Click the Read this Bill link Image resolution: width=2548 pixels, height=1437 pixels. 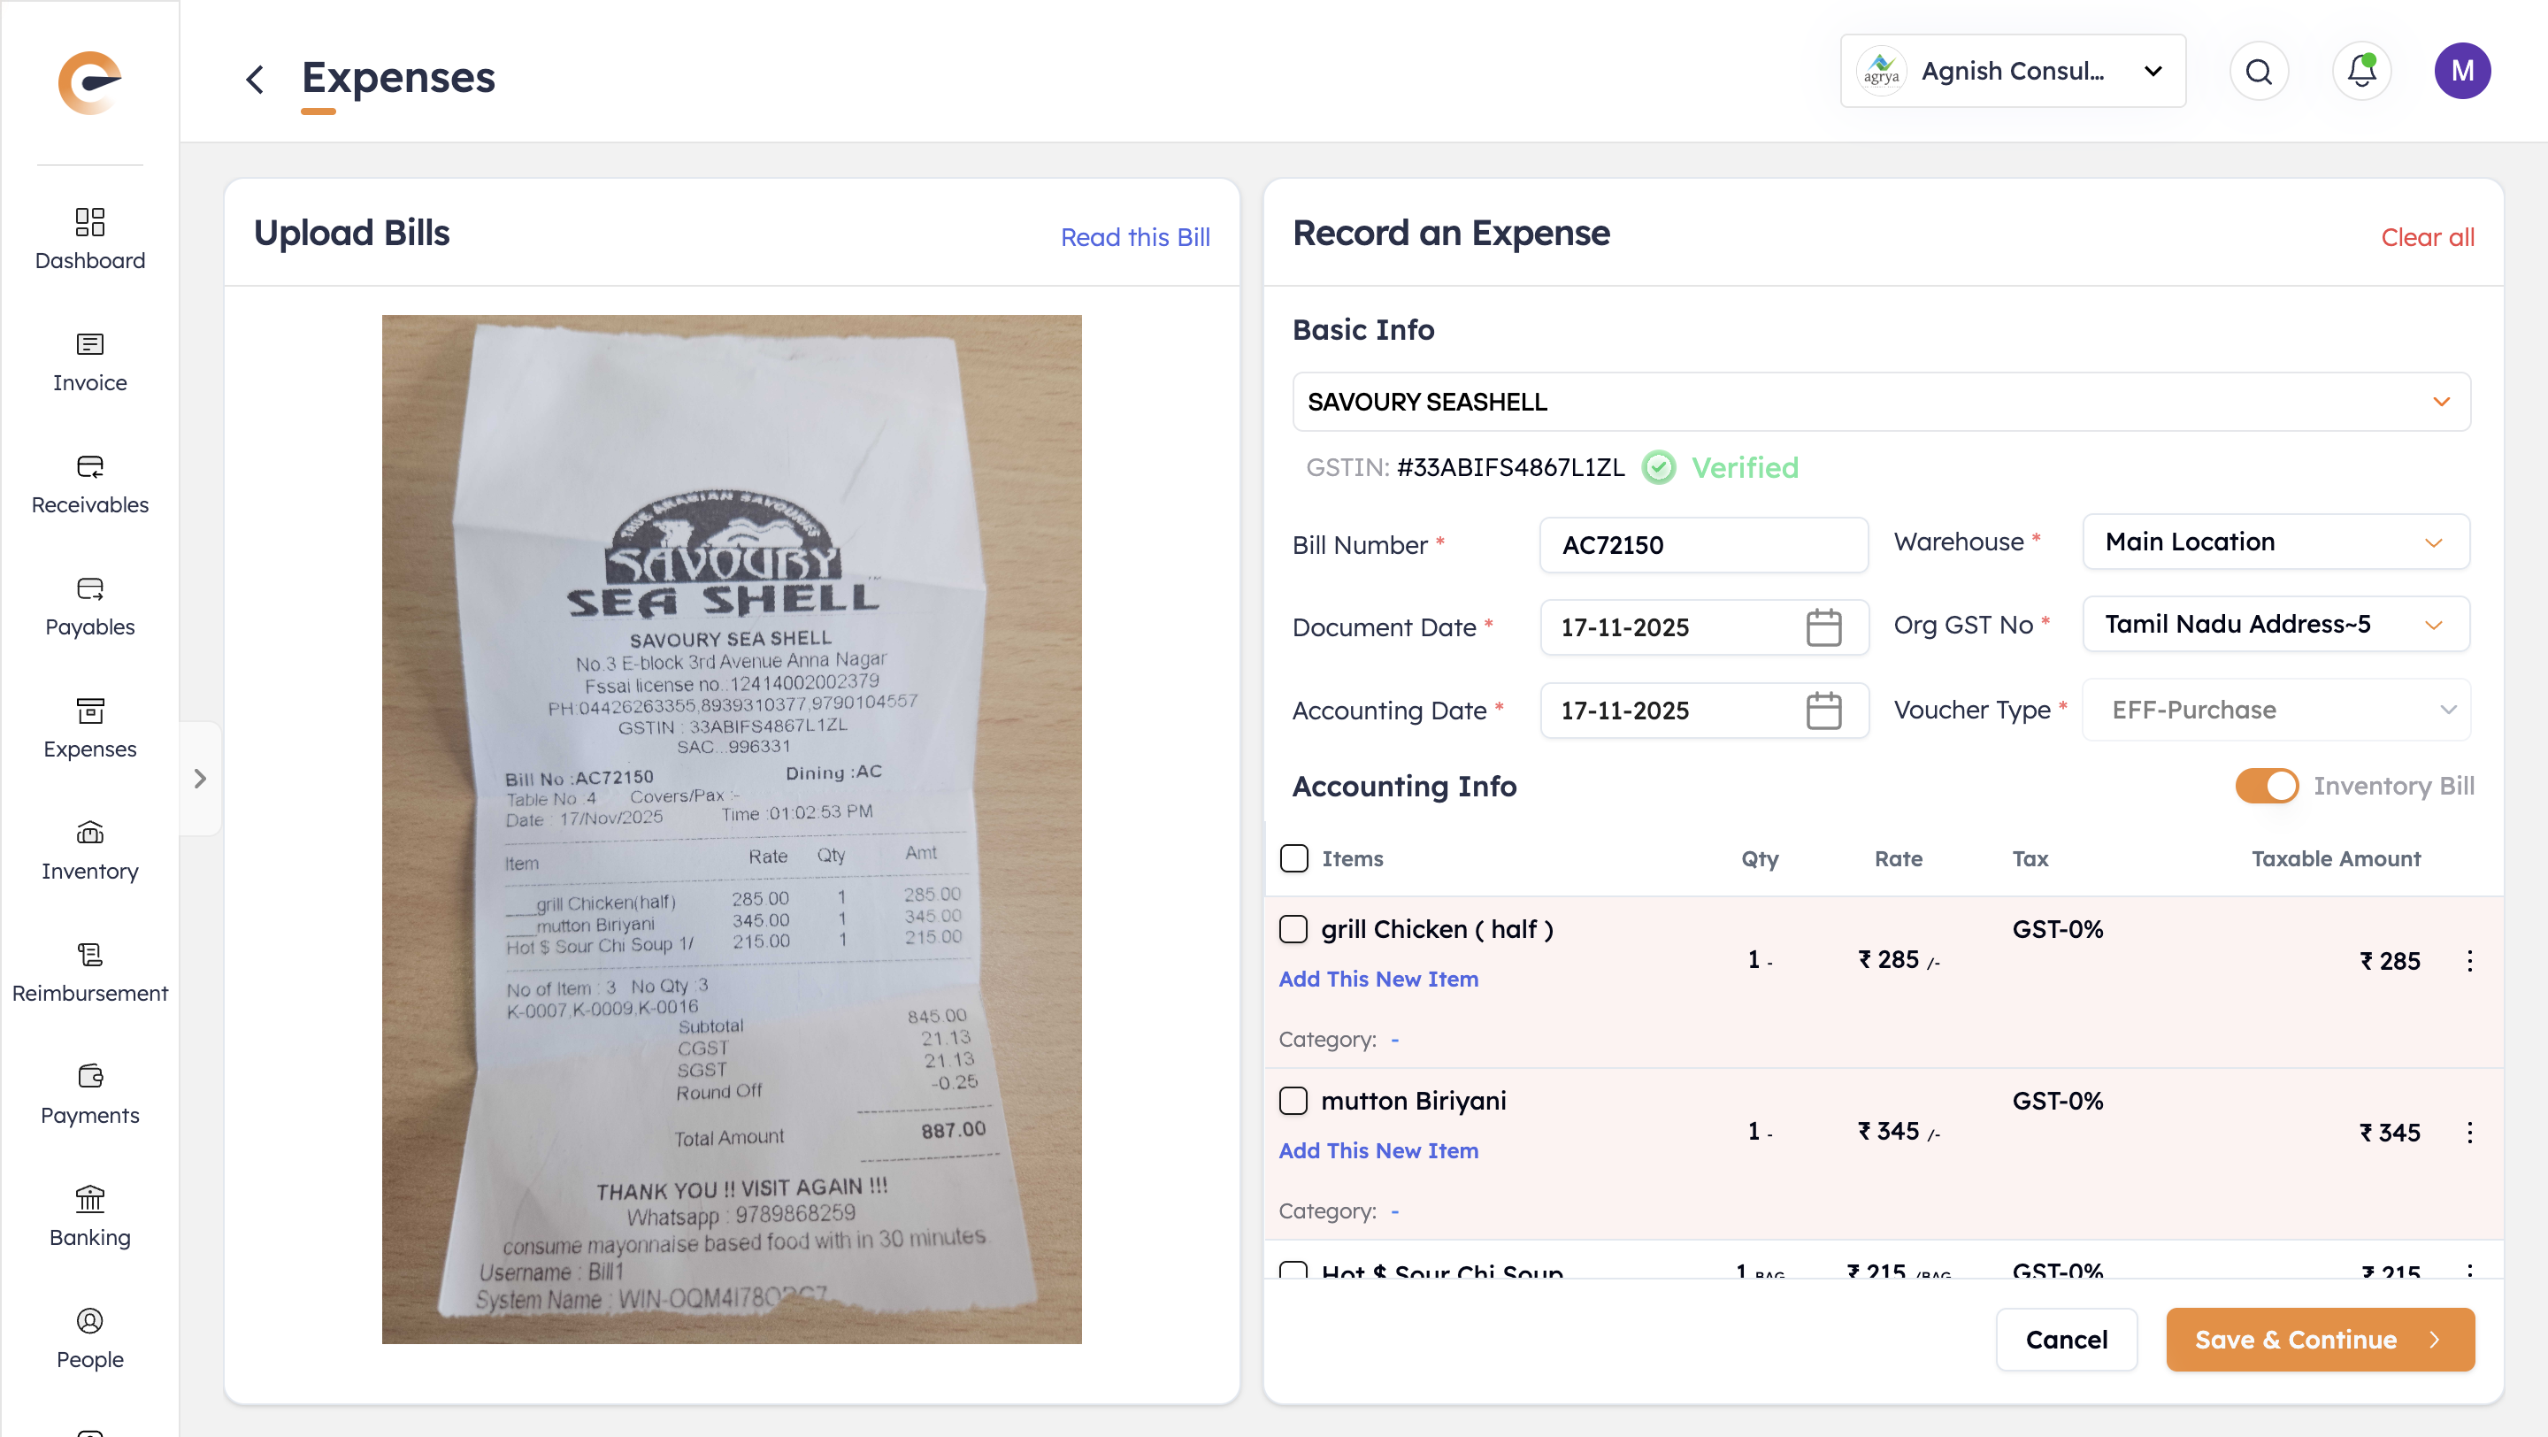1134,237
